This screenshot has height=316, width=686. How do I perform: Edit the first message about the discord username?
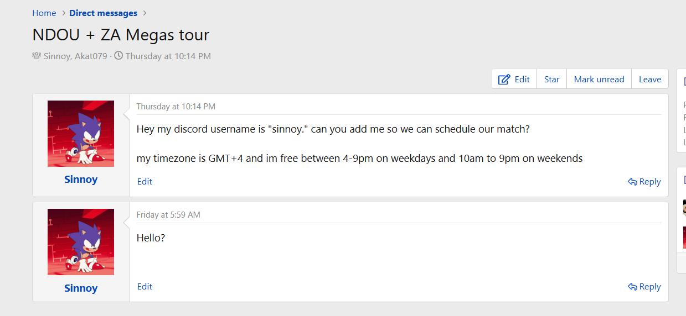click(145, 182)
